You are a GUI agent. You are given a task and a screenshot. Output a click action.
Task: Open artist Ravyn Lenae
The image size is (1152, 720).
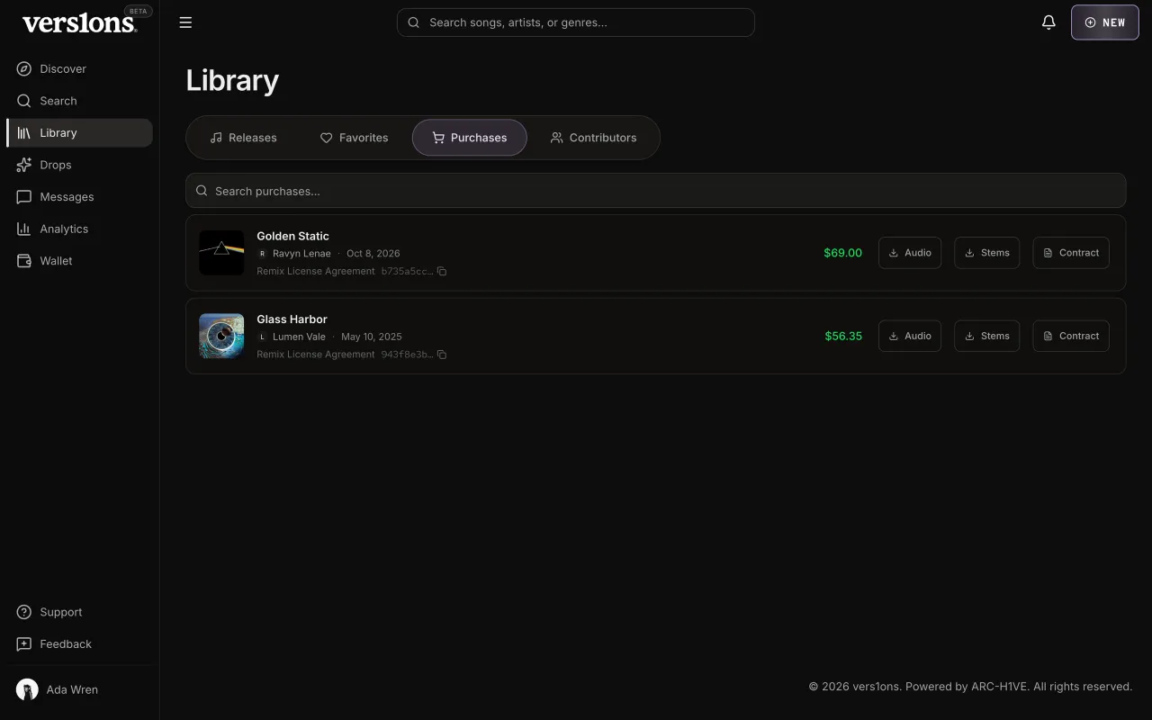(x=301, y=254)
